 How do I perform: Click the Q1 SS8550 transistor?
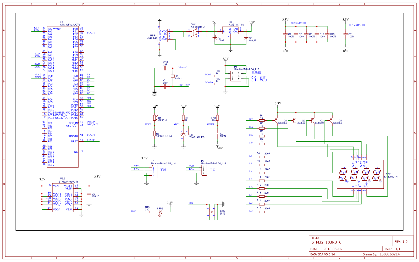276,120
